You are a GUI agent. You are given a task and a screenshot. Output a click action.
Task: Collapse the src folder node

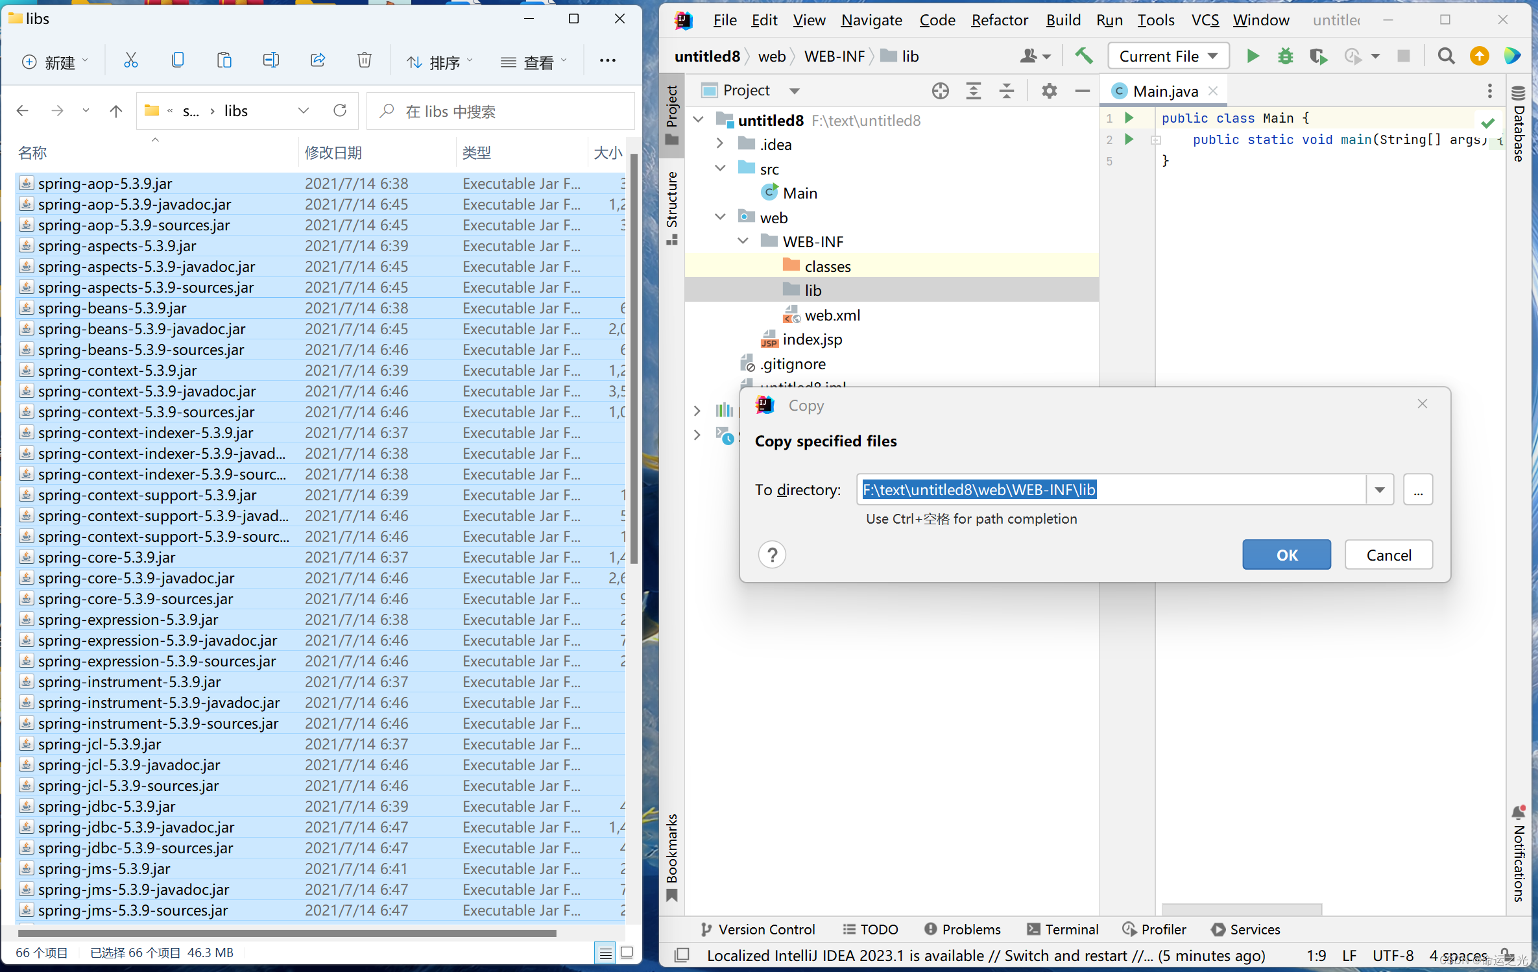click(720, 169)
